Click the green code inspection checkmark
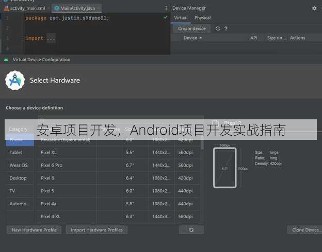This screenshot has height=252, width=322. [165, 17]
